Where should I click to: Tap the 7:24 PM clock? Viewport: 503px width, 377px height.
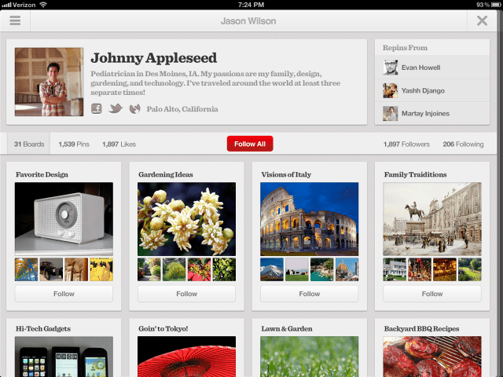coord(251,5)
